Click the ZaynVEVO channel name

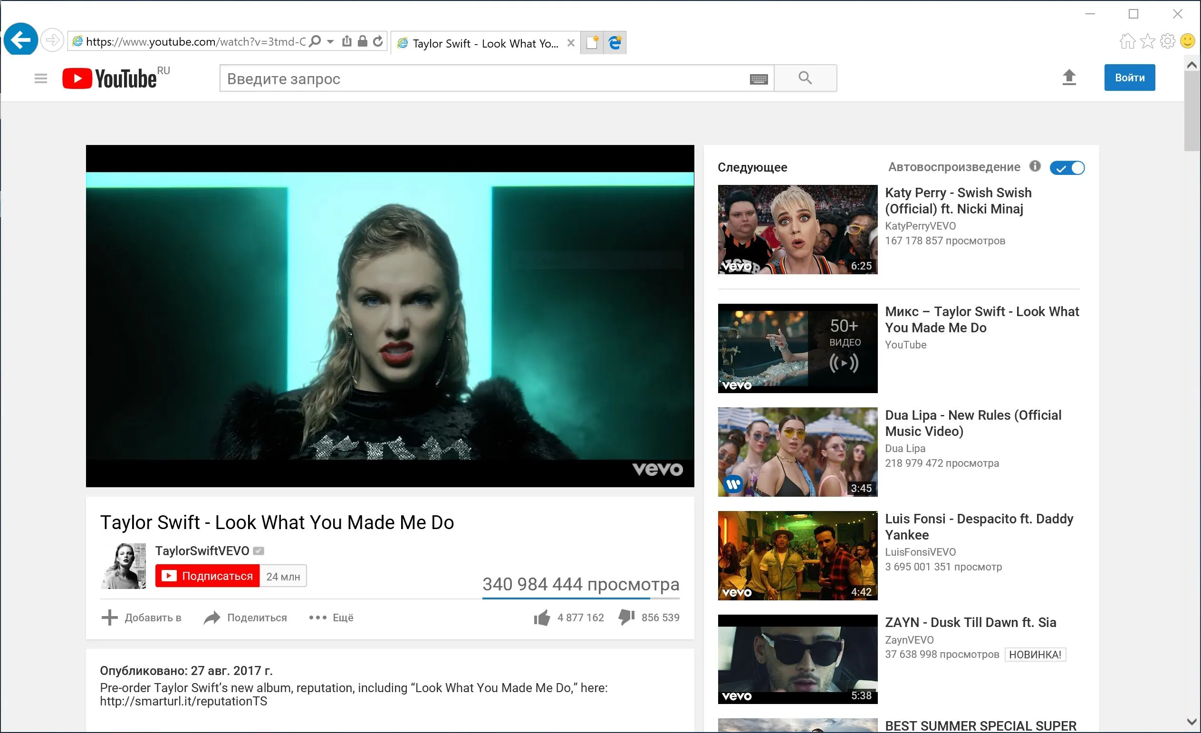point(910,640)
